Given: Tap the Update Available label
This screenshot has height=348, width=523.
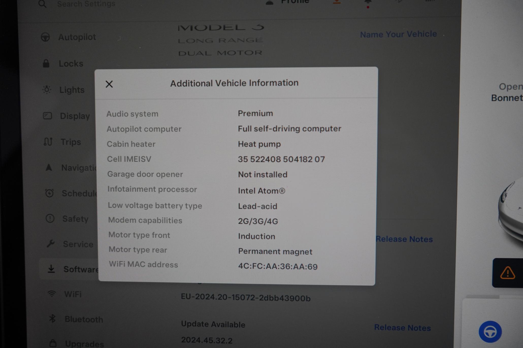Looking at the screenshot, I should tap(213, 324).
